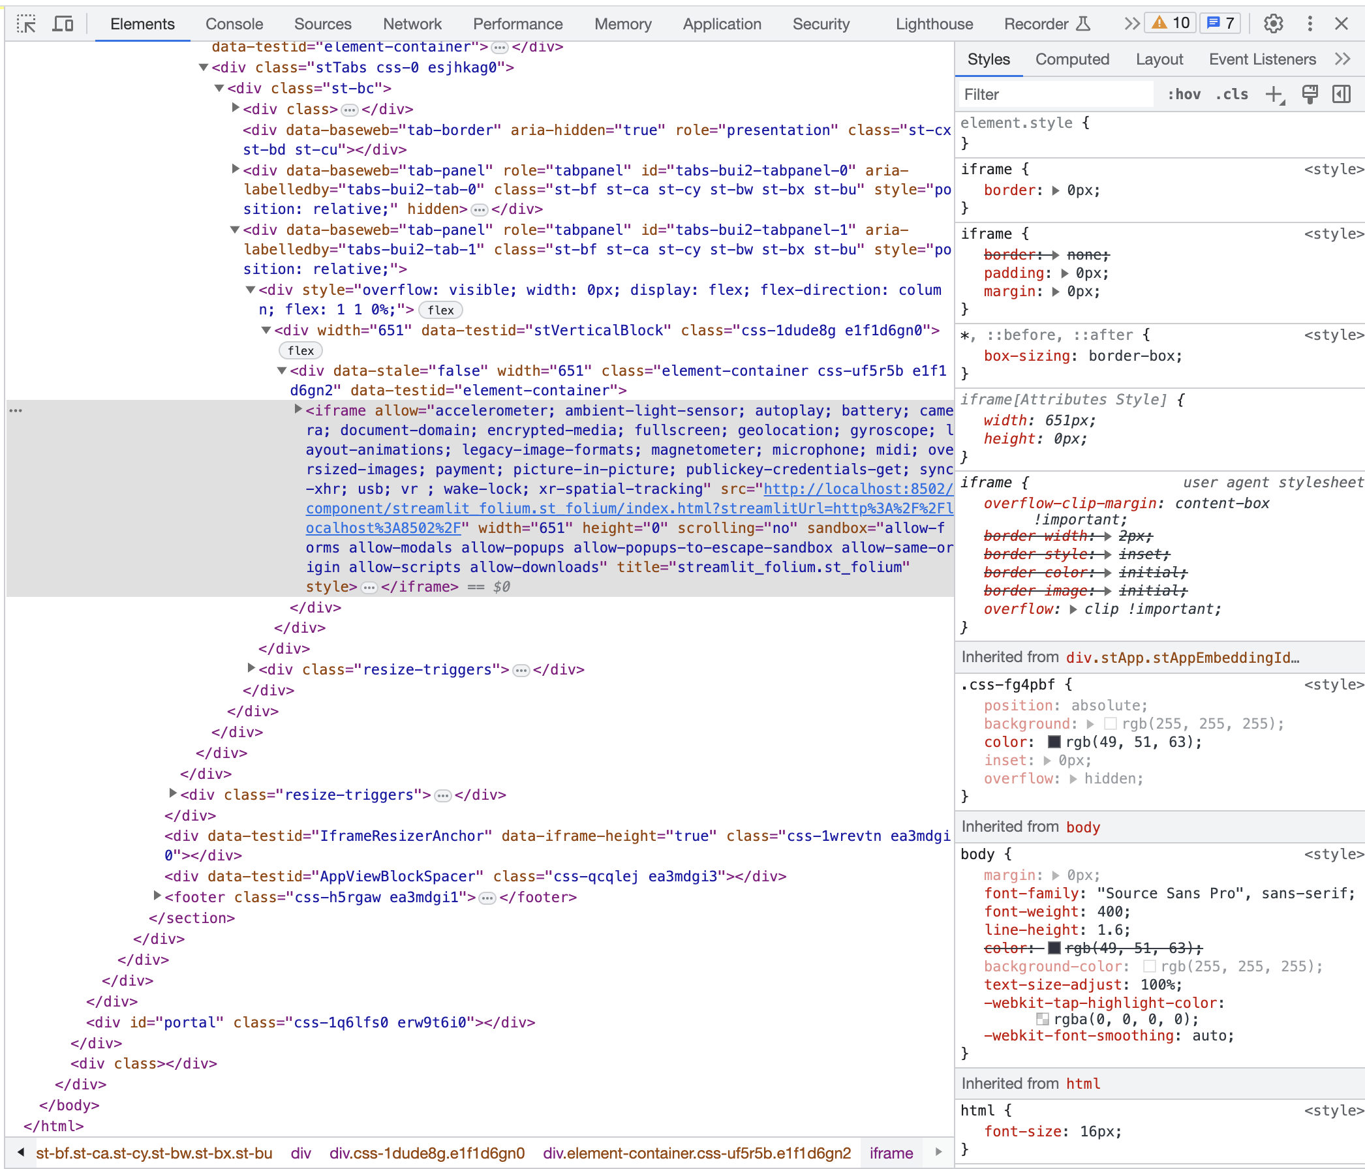Click the styles Filter input field
Image resolution: width=1365 pixels, height=1169 pixels.
point(1054,94)
